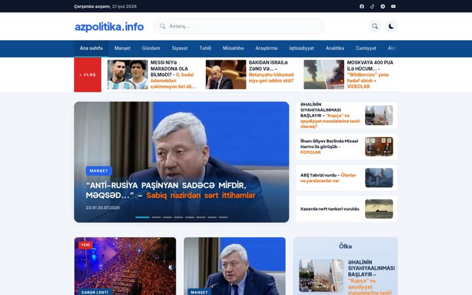Image resolution: width=472 pixels, height=295 pixels.
Task: Click the magnifier icon inside search box
Action: click(x=163, y=26)
